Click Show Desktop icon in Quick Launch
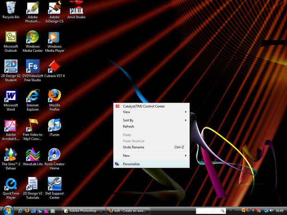 coord(33,211)
